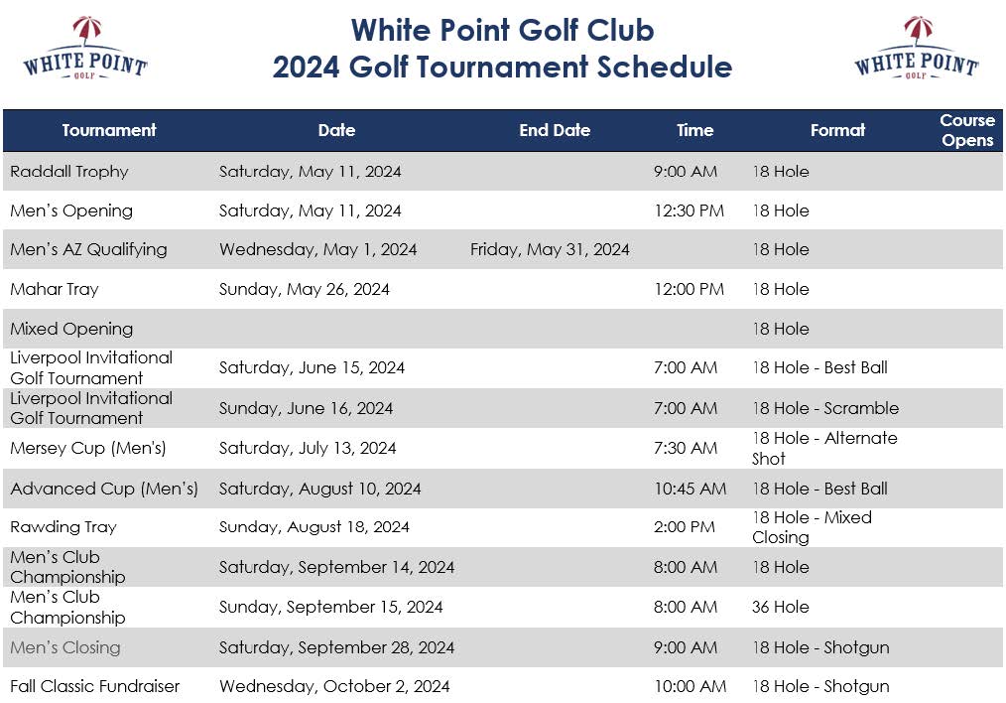Click the Rawding Tray tournament name
This screenshot has width=1006, height=703.
coord(63,527)
